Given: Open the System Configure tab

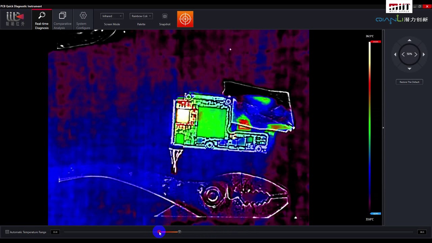Looking at the screenshot, I should click(83, 20).
